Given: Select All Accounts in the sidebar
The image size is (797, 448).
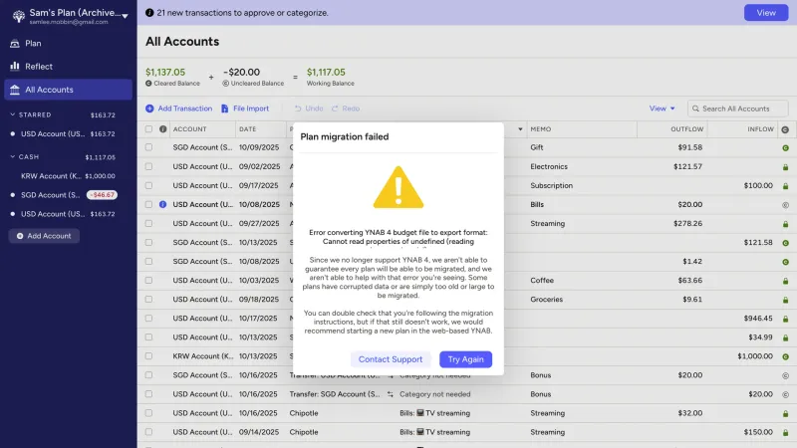Looking at the screenshot, I should point(68,90).
